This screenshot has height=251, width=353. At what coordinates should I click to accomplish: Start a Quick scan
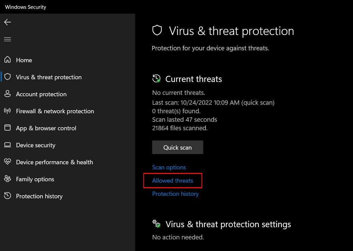(177, 147)
